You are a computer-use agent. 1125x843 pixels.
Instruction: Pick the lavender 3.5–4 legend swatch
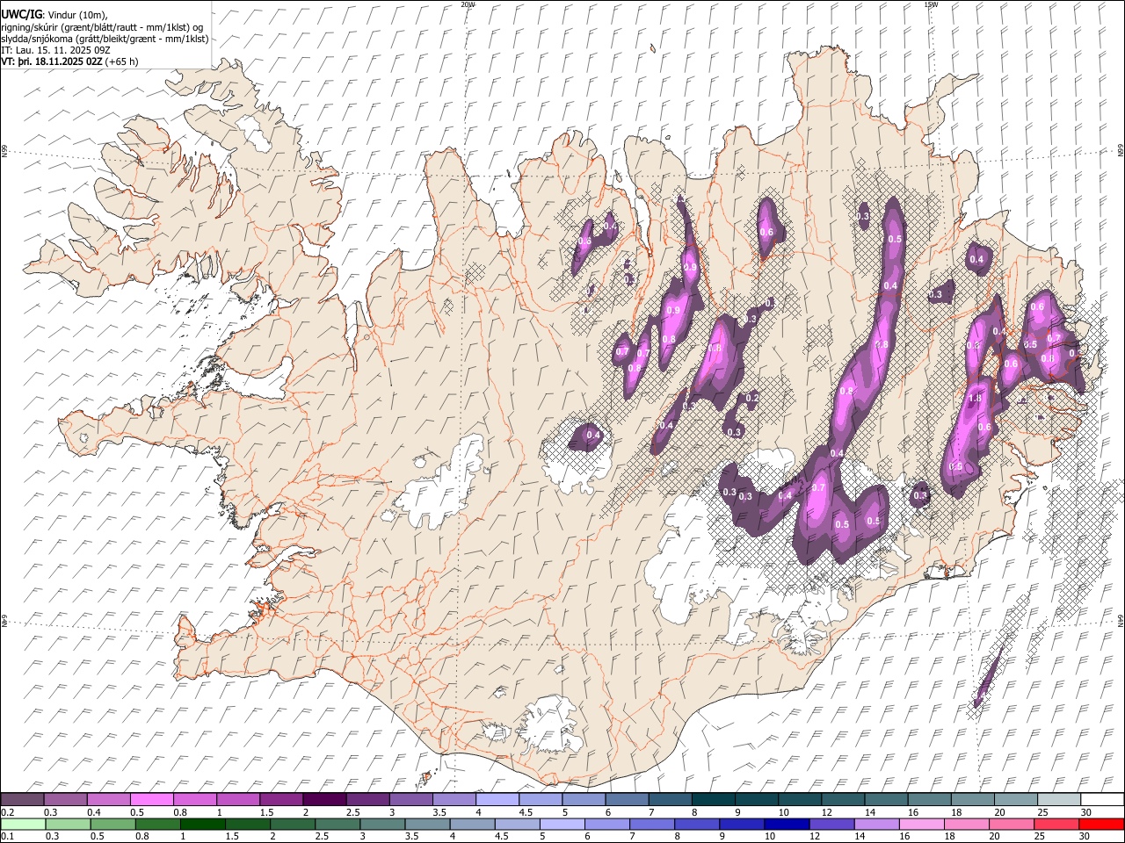pos(454,800)
